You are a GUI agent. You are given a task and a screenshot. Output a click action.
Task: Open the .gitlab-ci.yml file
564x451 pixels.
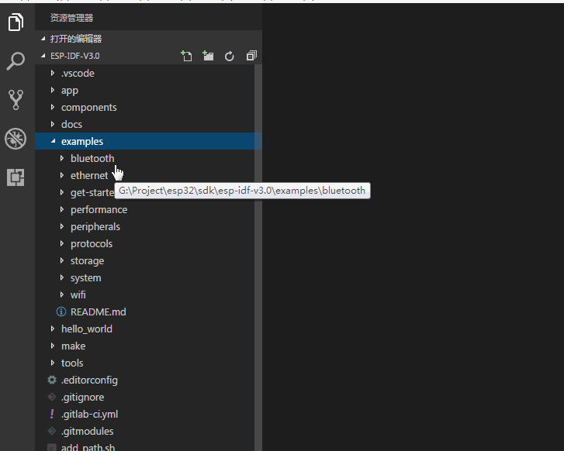click(x=89, y=415)
